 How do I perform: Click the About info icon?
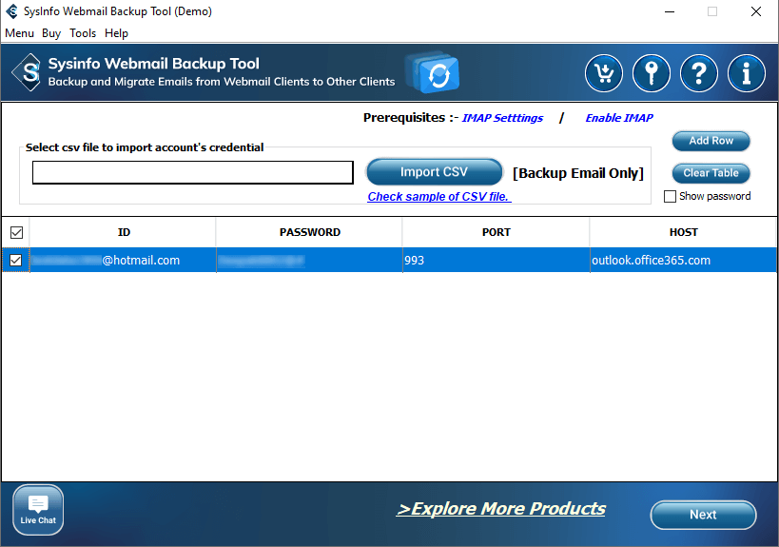[x=747, y=73]
